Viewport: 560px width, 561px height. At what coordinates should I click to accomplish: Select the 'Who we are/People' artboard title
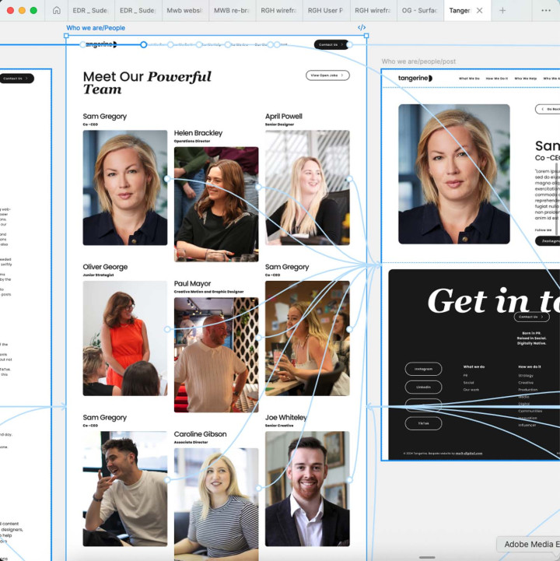pos(95,28)
